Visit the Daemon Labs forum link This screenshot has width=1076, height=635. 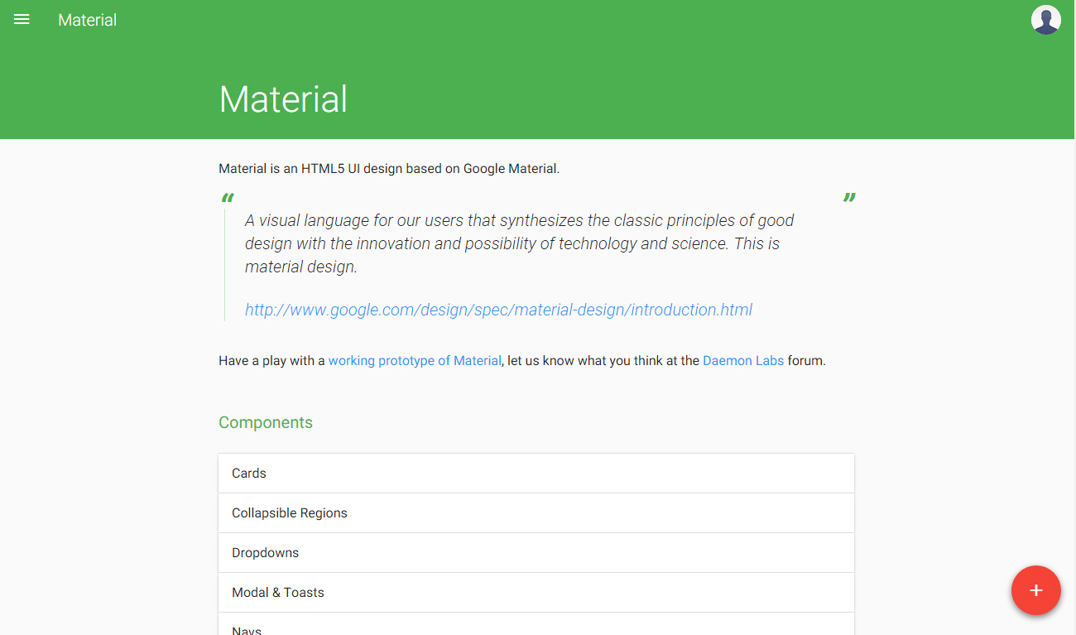(x=743, y=361)
